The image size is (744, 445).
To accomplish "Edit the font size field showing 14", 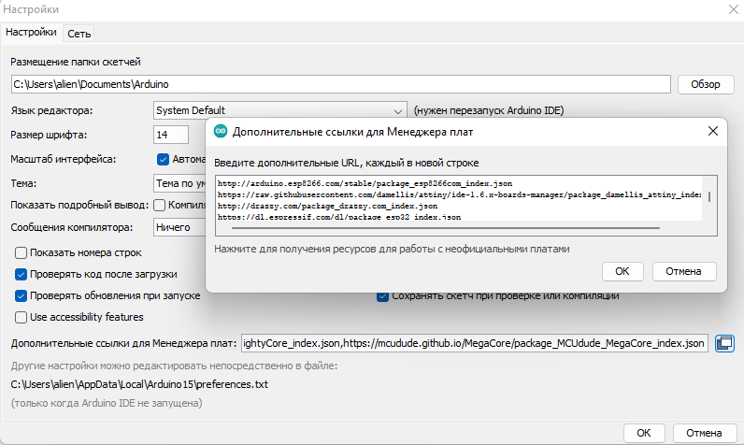I will coord(171,135).
